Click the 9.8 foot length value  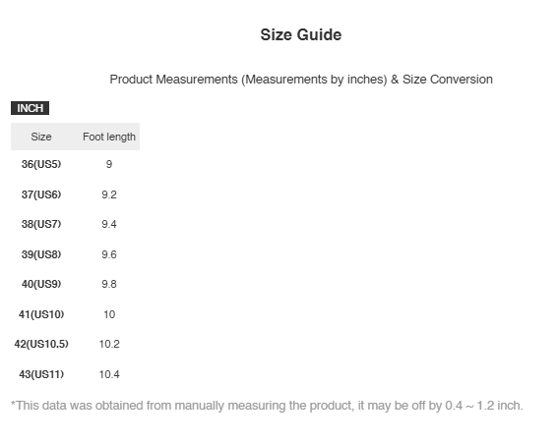pyautogui.click(x=109, y=284)
